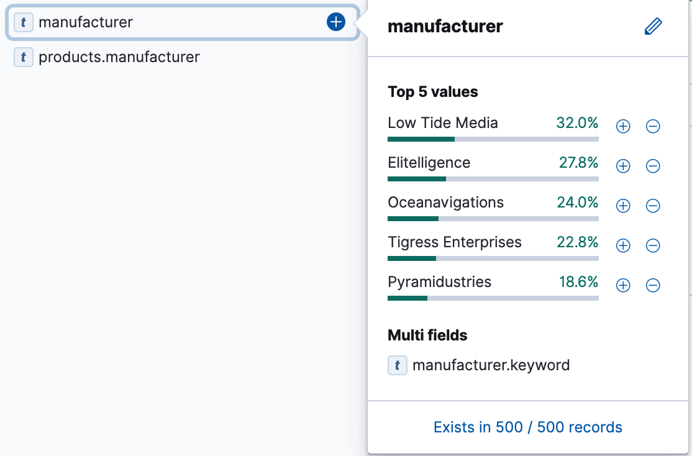Add manufacturer field to the document table
The height and width of the screenshot is (456, 692).
point(335,21)
